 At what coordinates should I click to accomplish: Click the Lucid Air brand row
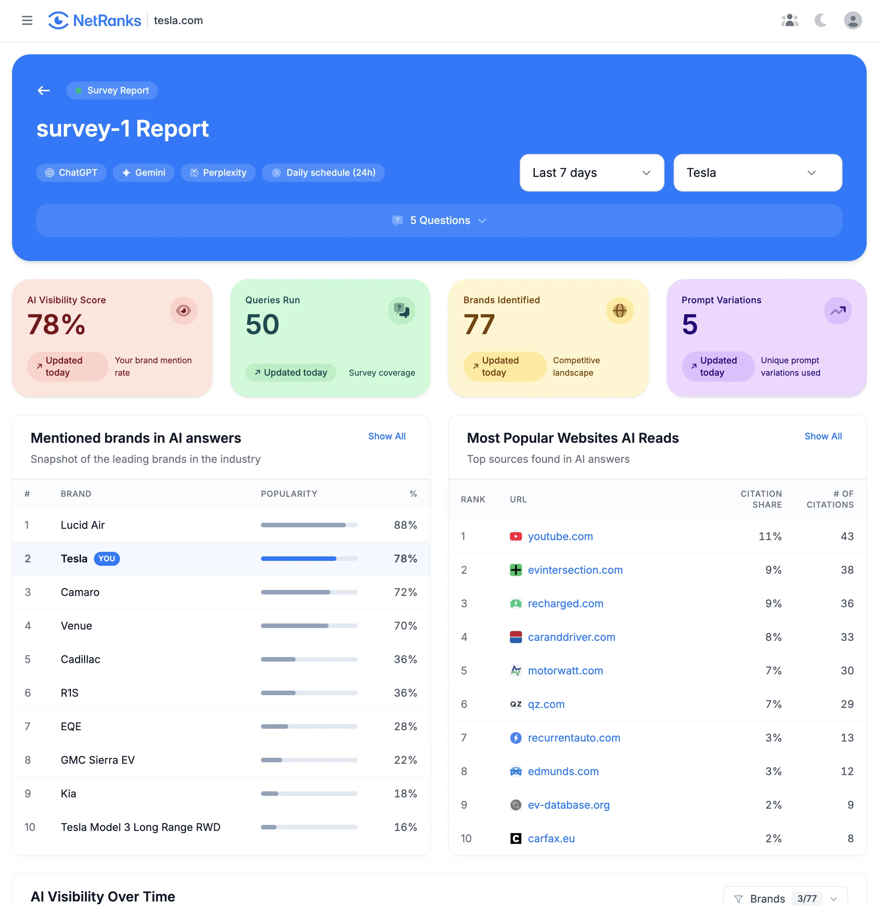pos(221,525)
